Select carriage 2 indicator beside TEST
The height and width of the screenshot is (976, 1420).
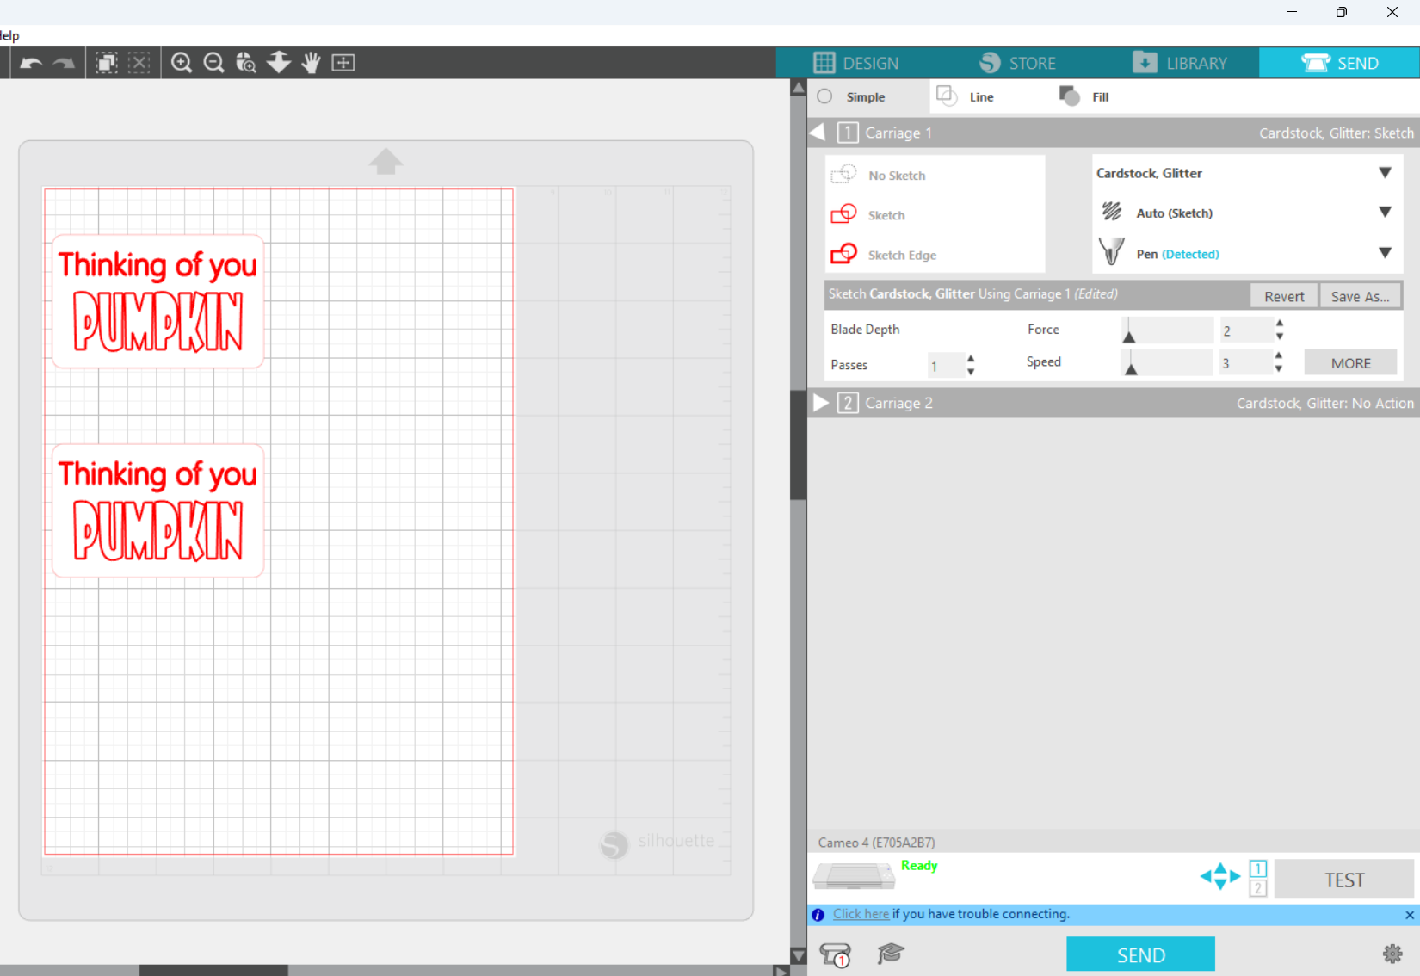tap(1257, 888)
